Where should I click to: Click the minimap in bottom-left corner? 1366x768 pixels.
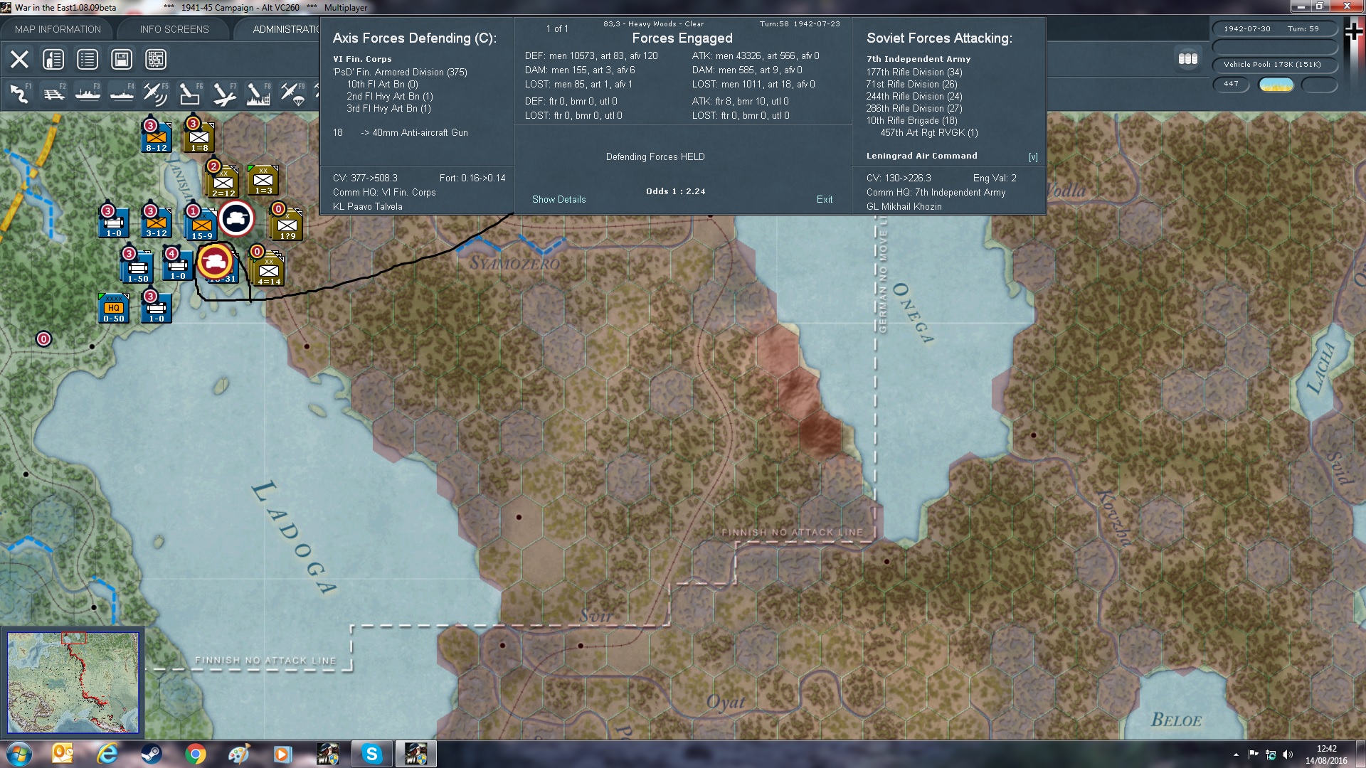point(73,683)
